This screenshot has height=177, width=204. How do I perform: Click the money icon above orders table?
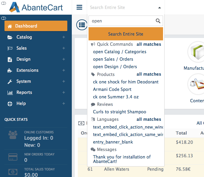(x=81, y=123)
